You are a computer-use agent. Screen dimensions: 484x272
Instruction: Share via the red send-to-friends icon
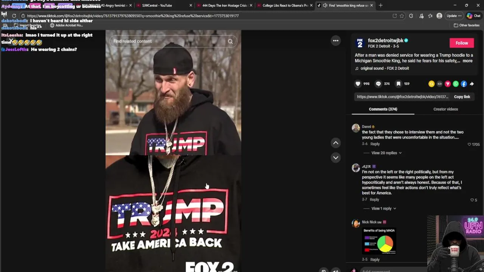point(448,84)
